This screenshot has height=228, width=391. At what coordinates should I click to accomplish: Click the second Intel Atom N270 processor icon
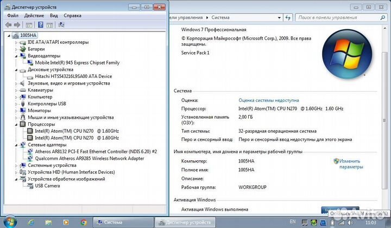point(30,138)
